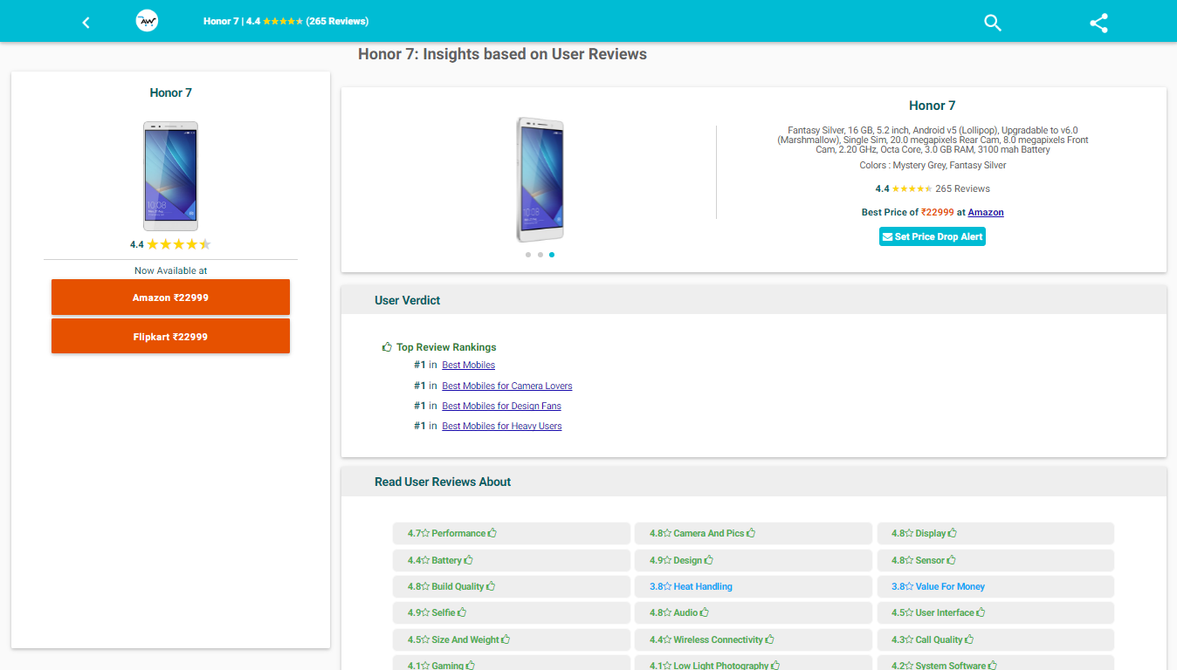Image resolution: width=1177 pixels, height=670 pixels.
Task: Click the Honor 7 title in the left sidebar
Action: [170, 92]
